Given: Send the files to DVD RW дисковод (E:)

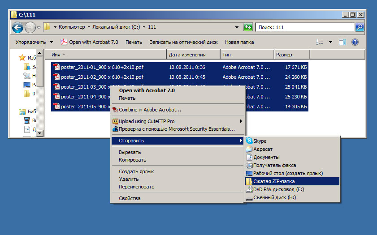Looking at the screenshot, I should (292, 189).
